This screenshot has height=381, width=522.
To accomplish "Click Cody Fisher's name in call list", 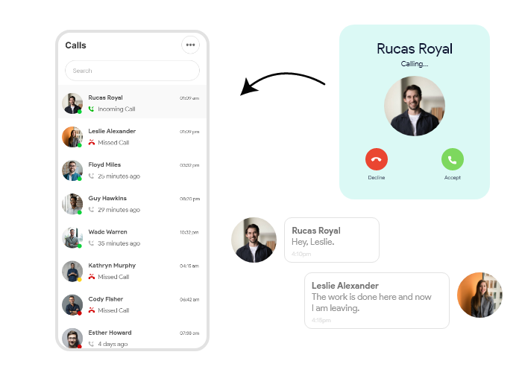I will [x=107, y=298].
